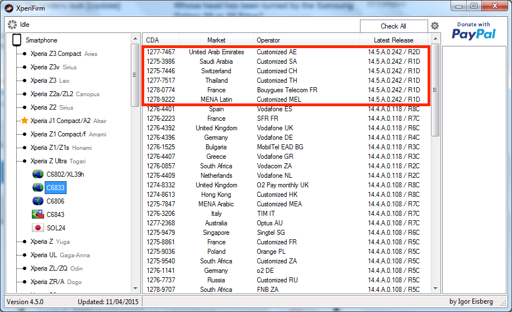
Task: Expand the Xperia Z1 Compact/f Amami node
Action: click(25, 134)
